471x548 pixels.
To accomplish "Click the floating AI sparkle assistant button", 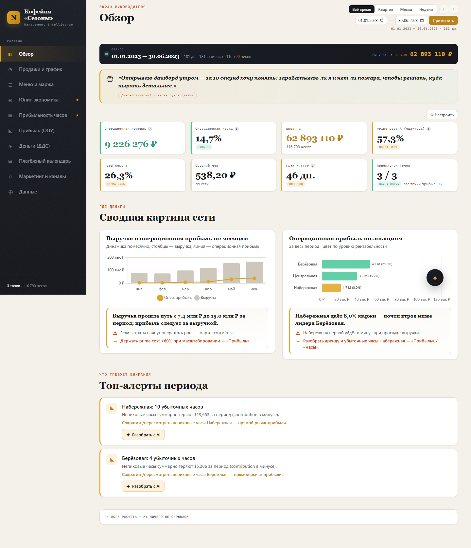I will [435, 278].
